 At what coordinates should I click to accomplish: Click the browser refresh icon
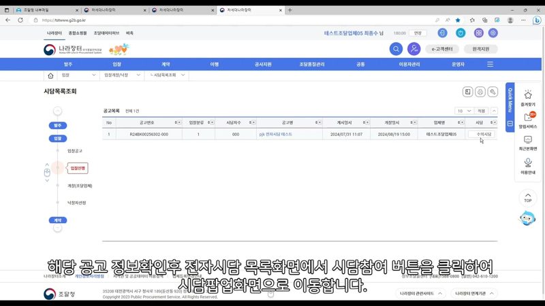coord(20,20)
